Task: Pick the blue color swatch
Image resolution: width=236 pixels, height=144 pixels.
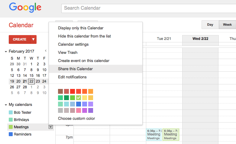Action: [x=79, y=104]
